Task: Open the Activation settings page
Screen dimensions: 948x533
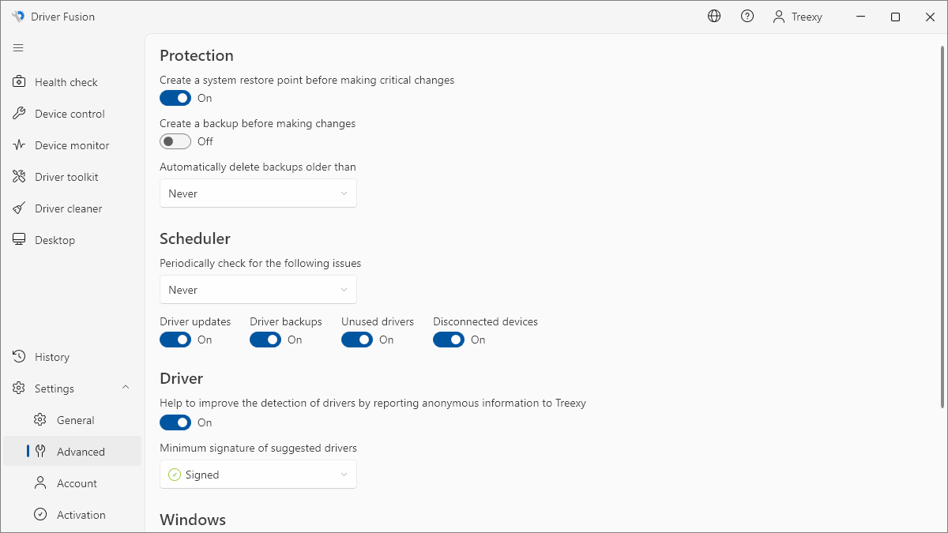Action: pyautogui.click(x=81, y=515)
